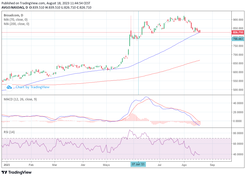This screenshot has width=246, height=177.
Task: Click the '07 Jun '23' date marker
Action: [138, 164]
